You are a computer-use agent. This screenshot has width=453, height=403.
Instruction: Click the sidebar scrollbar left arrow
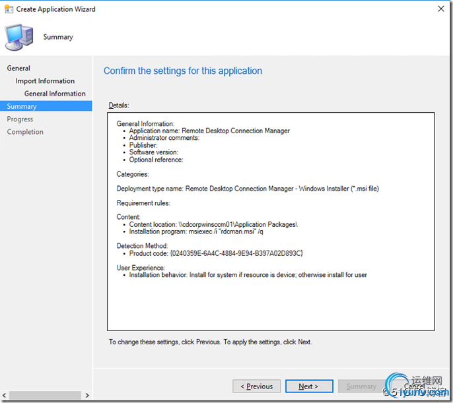4,395
